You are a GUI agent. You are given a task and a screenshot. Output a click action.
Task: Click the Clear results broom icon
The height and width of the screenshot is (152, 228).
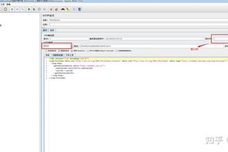click(51, 9)
